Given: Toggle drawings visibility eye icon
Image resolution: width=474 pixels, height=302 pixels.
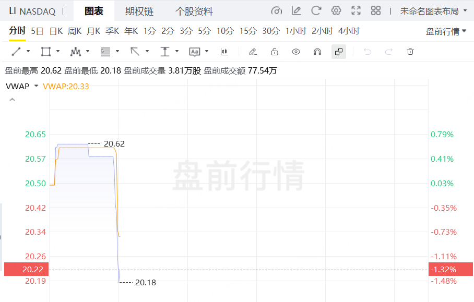Looking at the screenshot, I should click(296, 51).
